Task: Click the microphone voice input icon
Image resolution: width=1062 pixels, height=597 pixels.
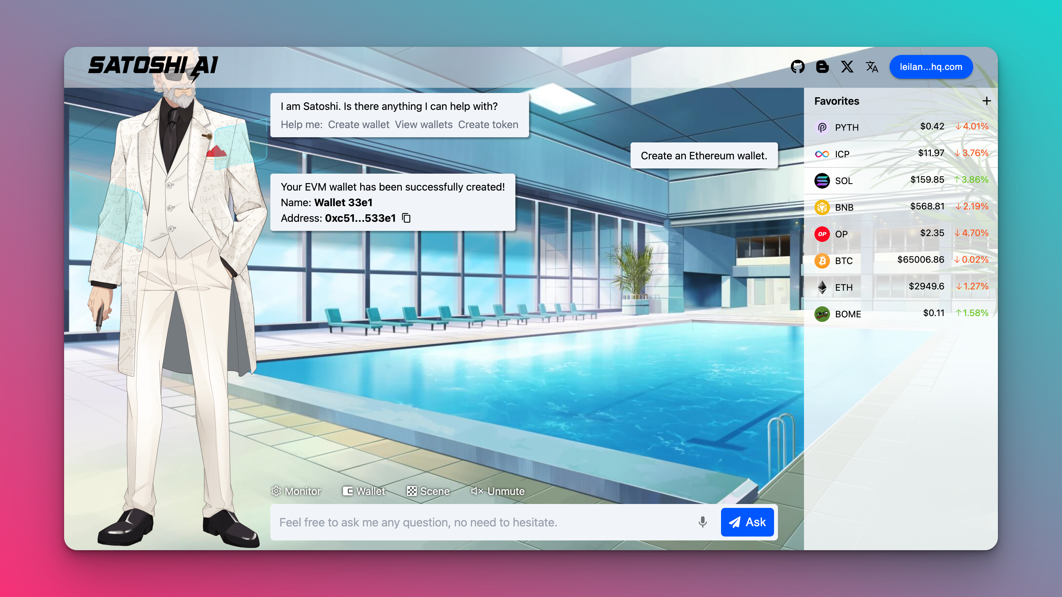Action: coord(702,522)
